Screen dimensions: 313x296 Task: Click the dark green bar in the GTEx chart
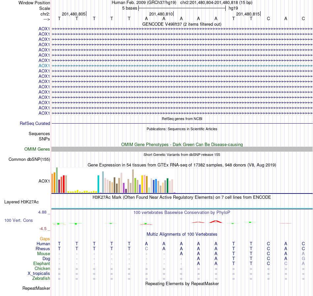coord(167,186)
